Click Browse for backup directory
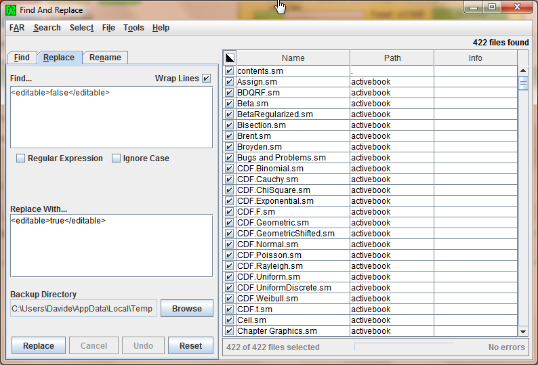538x365 pixels. coord(186,309)
